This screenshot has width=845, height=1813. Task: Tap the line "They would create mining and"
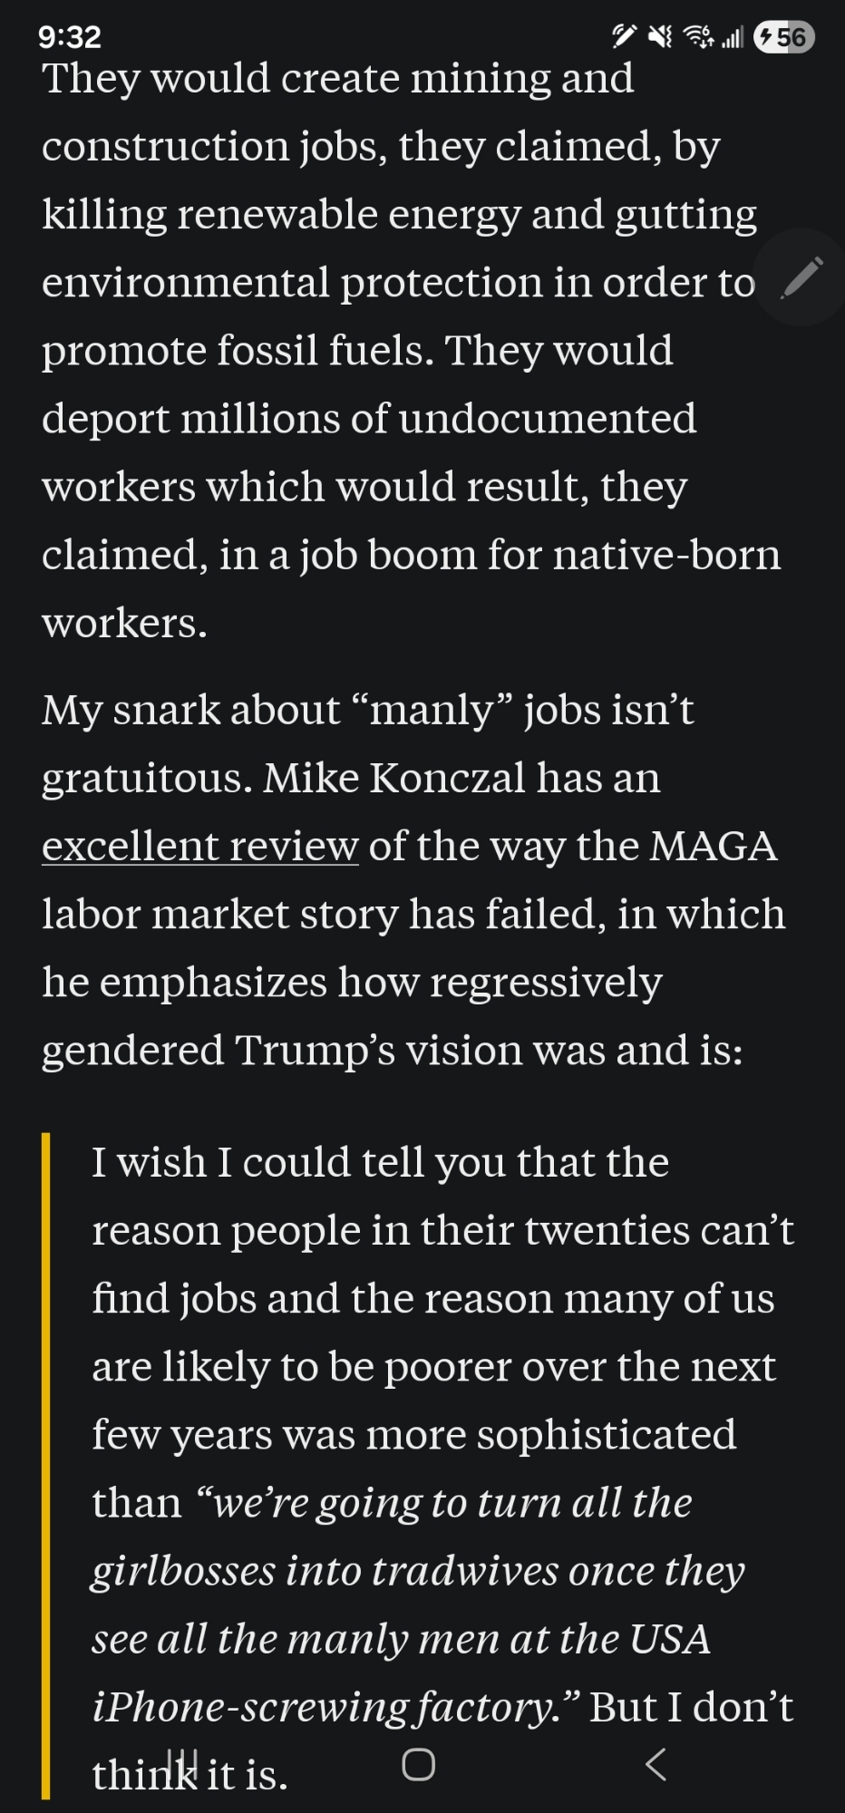337,79
